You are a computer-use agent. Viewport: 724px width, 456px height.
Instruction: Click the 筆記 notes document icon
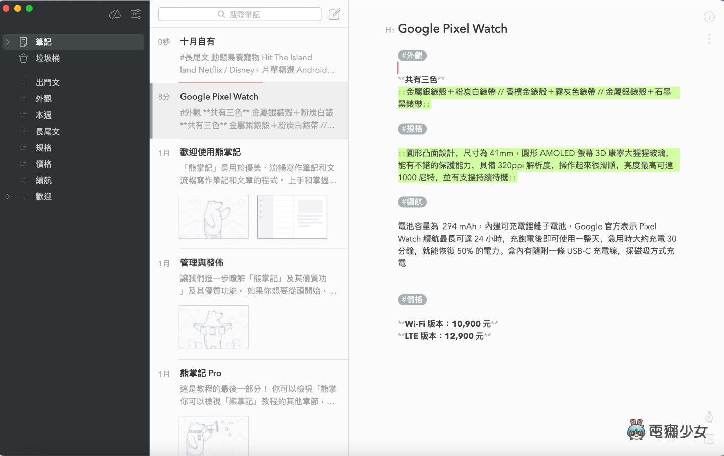click(23, 42)
